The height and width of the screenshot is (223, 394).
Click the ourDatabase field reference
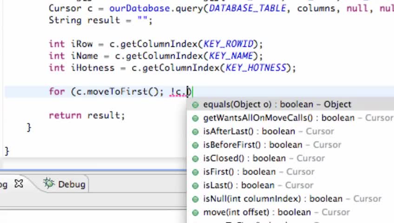click(133, 8)
